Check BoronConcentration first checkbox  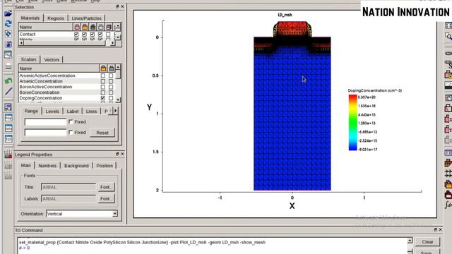pyautogui.click(x=103, y=92)
